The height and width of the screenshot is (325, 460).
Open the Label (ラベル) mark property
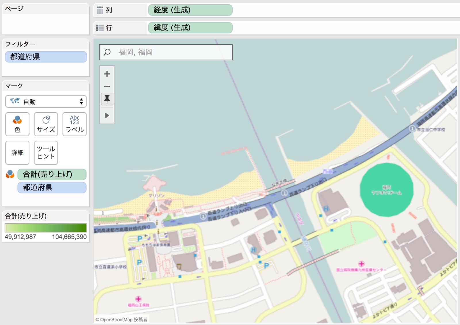click(x=74, y=124)
